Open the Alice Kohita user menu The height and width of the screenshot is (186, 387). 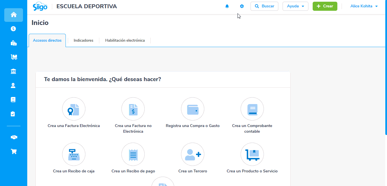(x=364, y=6)
